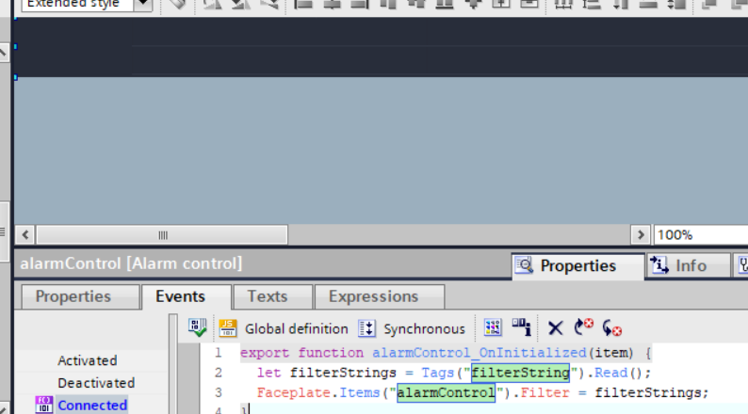The image size is (748, 414).
Task: Click the Faceplate word on line 3
Action: [293, 392]
